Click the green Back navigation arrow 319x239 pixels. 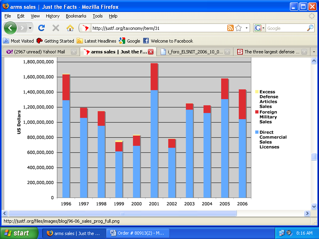click(x=10, y=28)
